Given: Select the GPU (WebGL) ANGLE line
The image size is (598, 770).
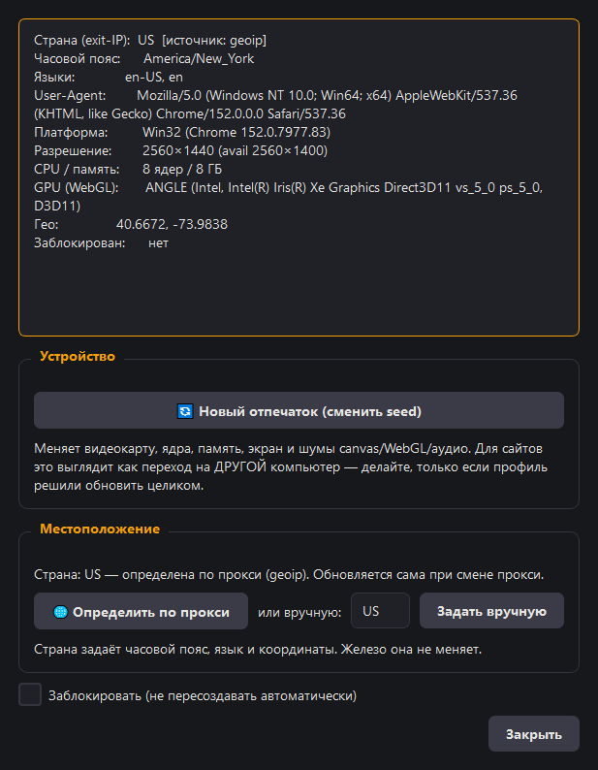Looking at the screenshot, I should [x=288, y=197].
